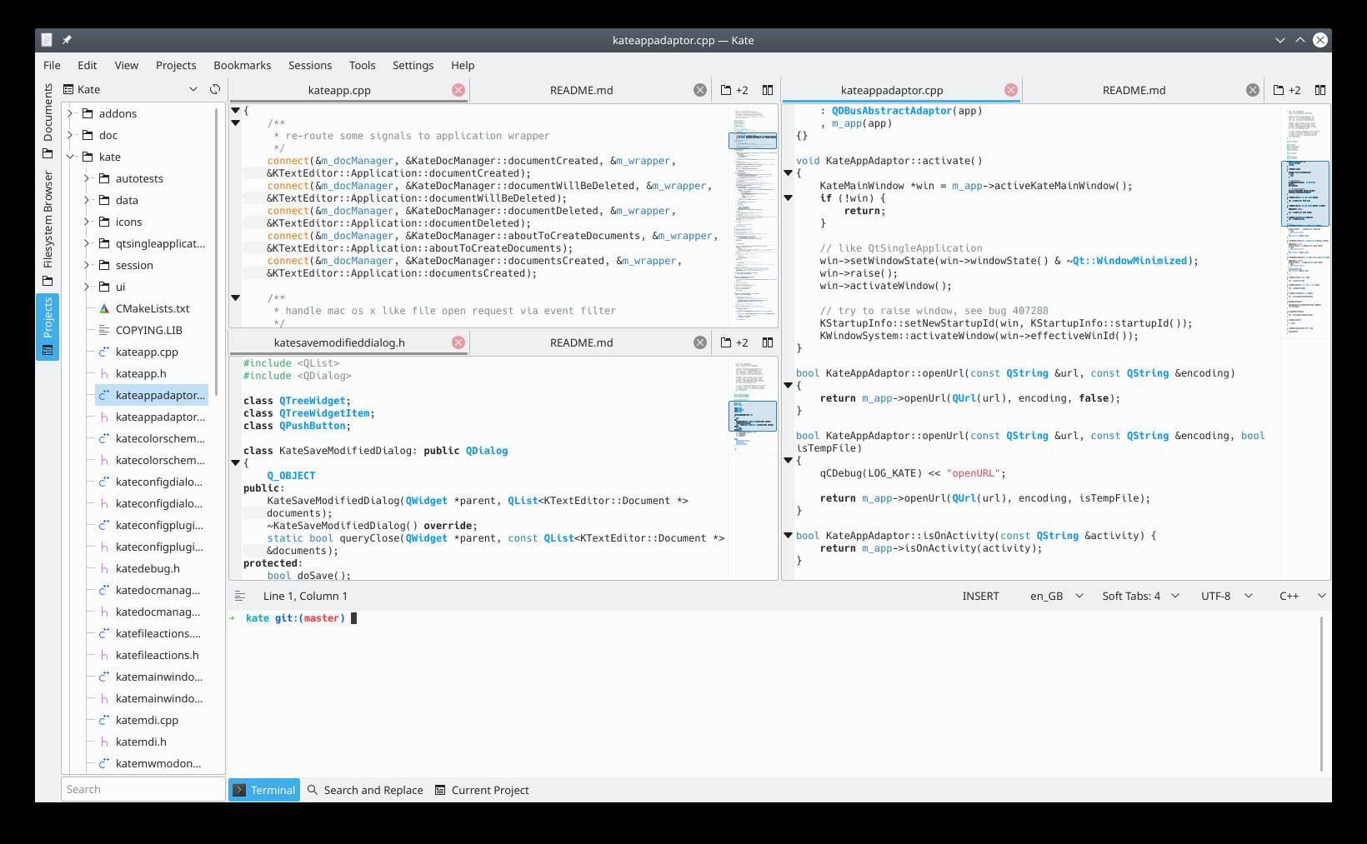Toggle the Terminal panel button
This screenshot has width=1367, height=844.
264,790
